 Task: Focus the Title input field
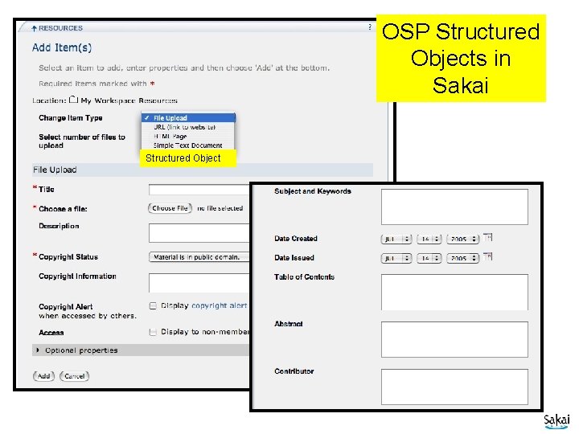tap(199, 190)
